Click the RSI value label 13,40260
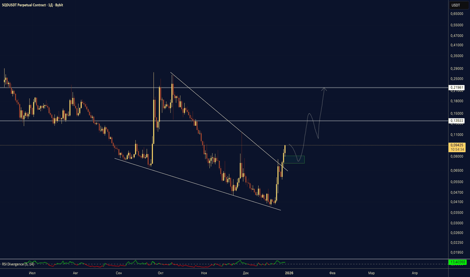This screenshot has height=277, width=470. (x=458, y=262)
